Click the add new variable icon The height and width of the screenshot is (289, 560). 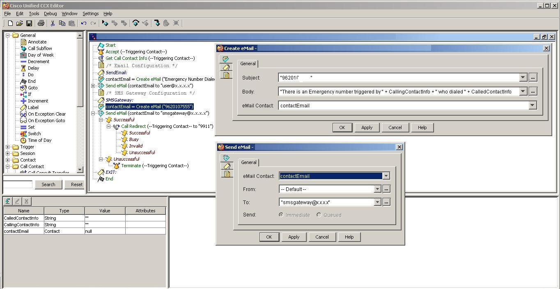(x=8, y=201)
